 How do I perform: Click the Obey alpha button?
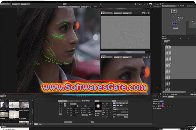(x=115, y=109)
